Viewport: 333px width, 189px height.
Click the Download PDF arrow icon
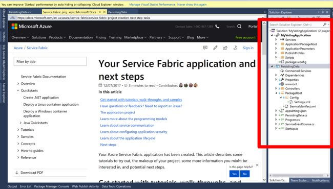click(17, 173)
